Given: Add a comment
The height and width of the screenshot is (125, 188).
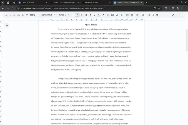Looking at the screenshot, I should pos(113,15).
